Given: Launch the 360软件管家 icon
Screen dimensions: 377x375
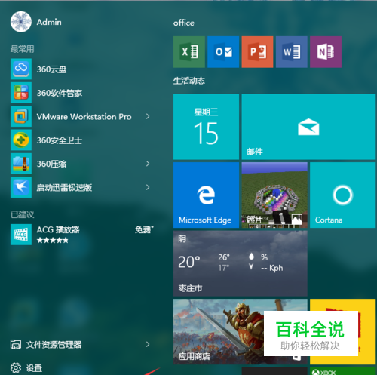Looking at the screenshot, I should click(21, 93).
